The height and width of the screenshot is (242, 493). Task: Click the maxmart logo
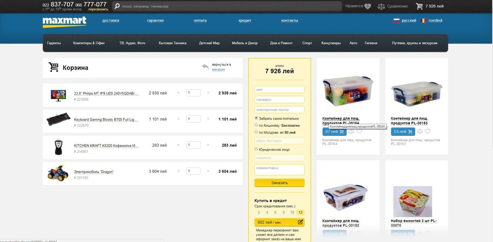click(64, 22)
